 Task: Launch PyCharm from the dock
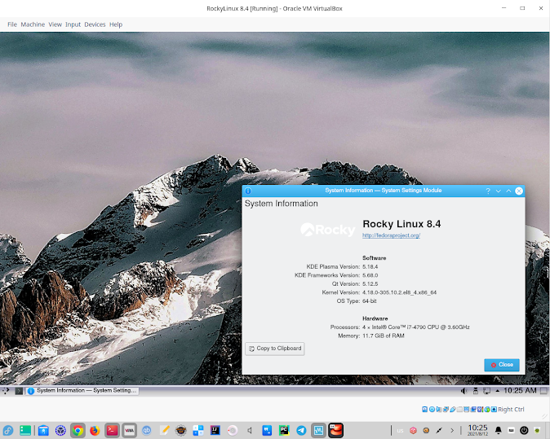click(284, 430)
